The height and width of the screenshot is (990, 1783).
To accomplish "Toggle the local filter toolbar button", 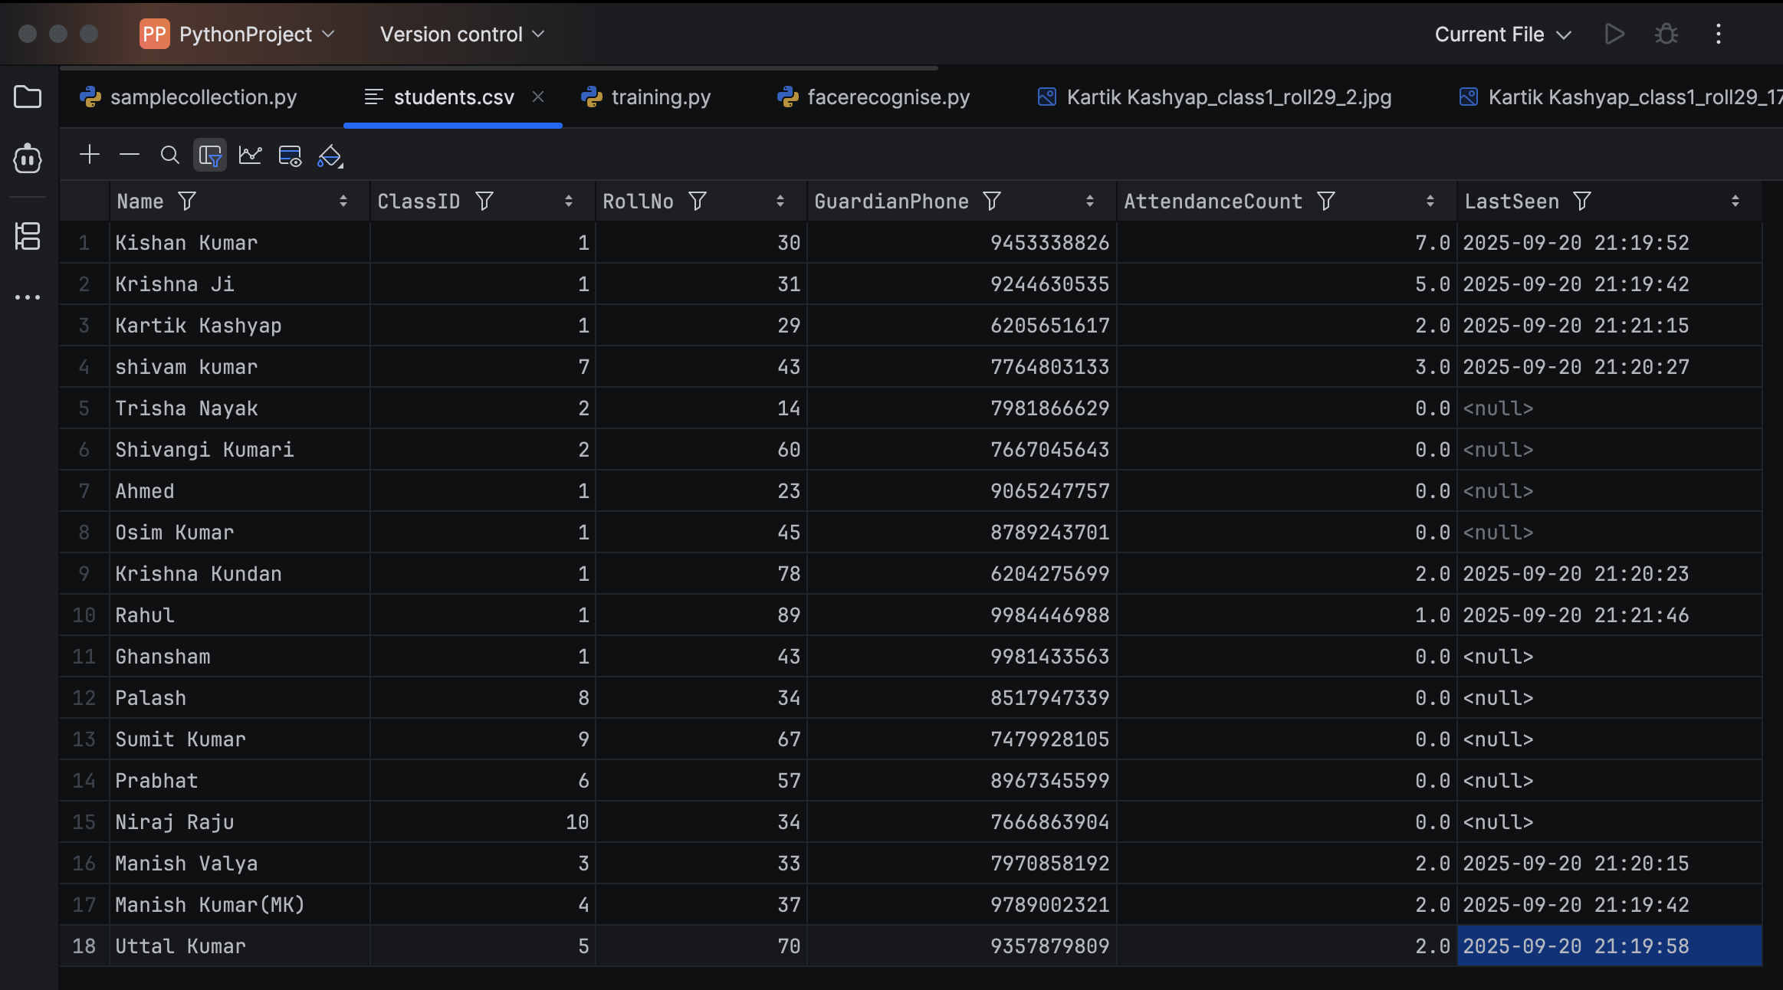I will (x=210, y=156).
